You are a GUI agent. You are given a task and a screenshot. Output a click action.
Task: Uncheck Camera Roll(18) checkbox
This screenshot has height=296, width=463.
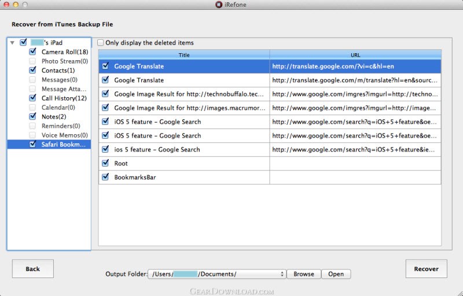pyautogui.click(x=32, y=51)
